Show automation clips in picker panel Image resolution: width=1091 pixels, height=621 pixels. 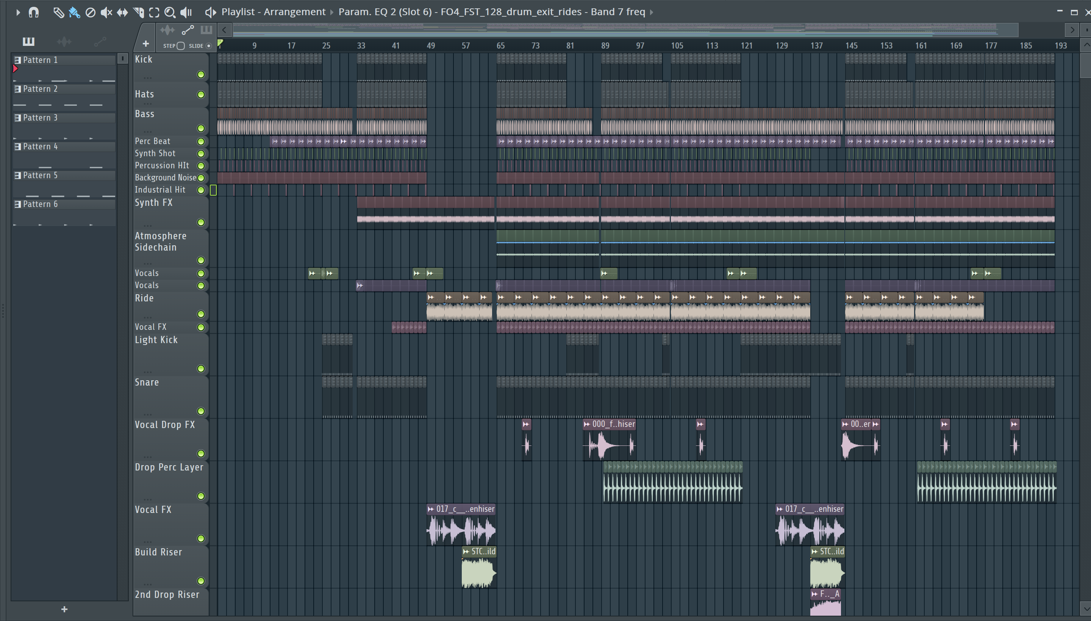tap(100, 41)
